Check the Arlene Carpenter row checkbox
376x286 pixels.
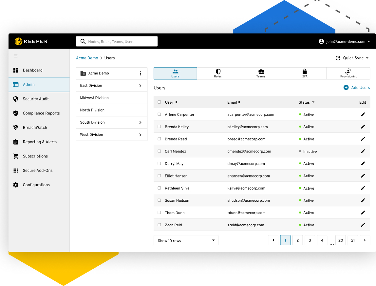159,114
